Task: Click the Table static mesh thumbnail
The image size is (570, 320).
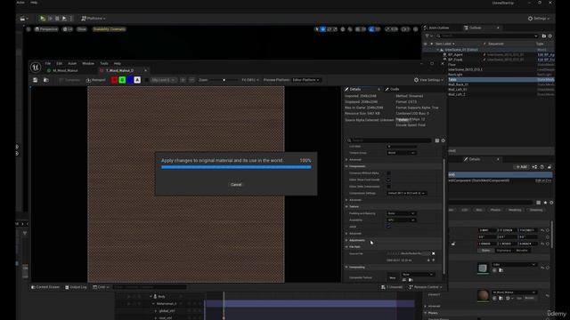Action: [483, 268]
